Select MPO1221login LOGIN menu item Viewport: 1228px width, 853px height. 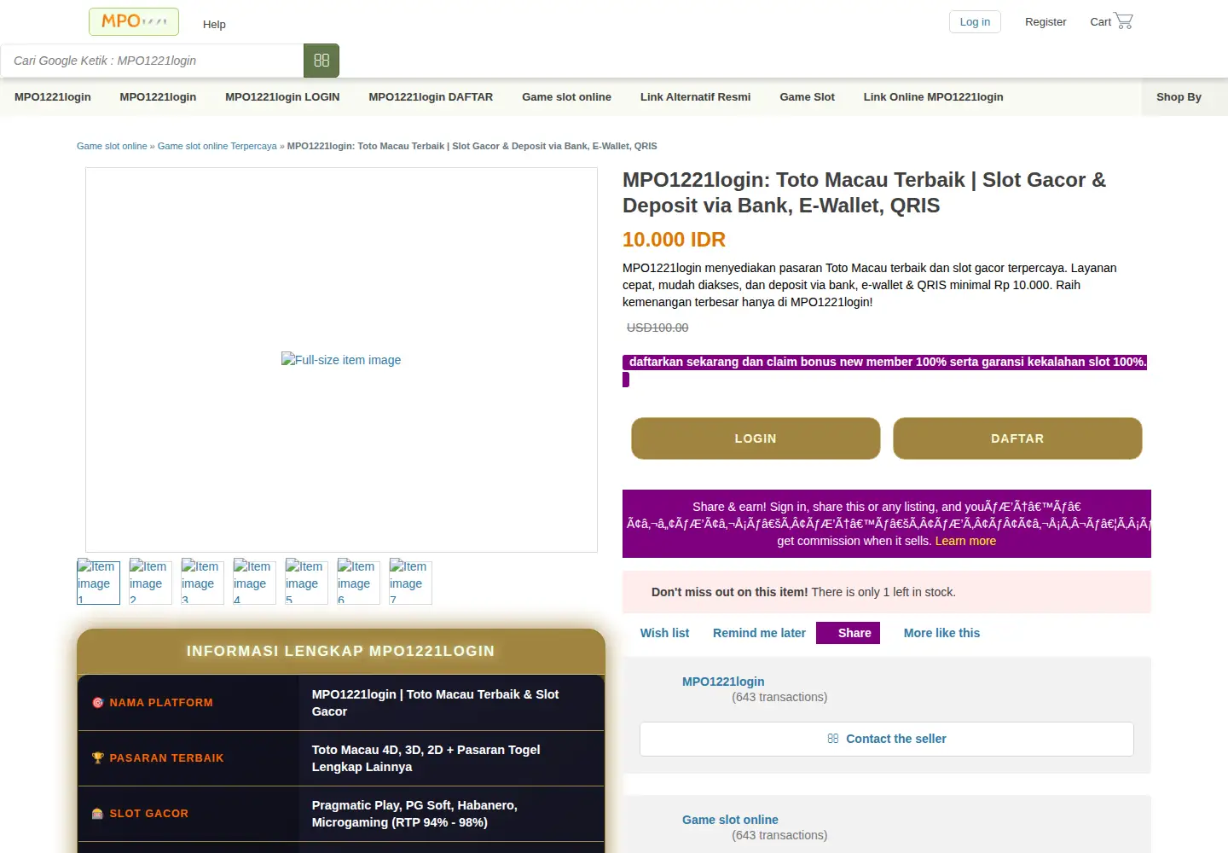pyautogui.click(x=282, y=97)
